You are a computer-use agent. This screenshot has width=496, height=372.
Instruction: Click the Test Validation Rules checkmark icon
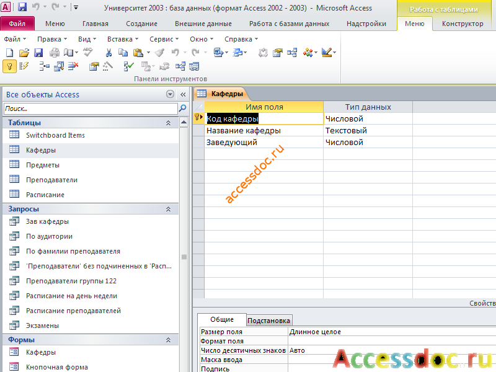128,66
